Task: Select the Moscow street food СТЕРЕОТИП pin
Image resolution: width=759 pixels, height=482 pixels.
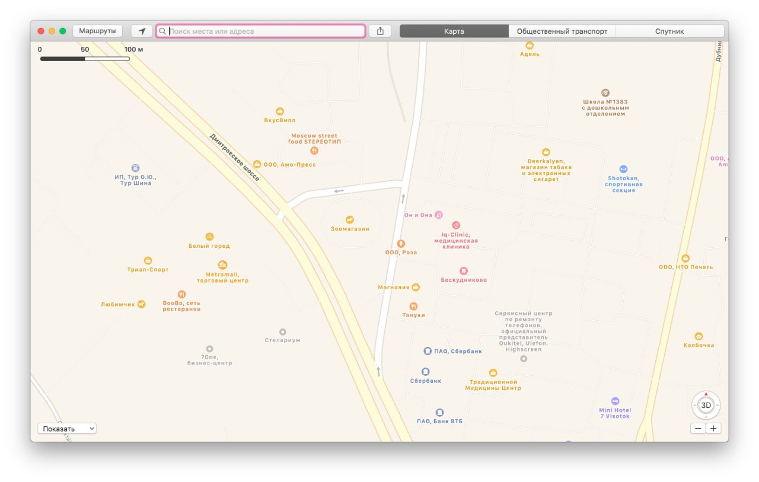Action: (x=314, y=151)
